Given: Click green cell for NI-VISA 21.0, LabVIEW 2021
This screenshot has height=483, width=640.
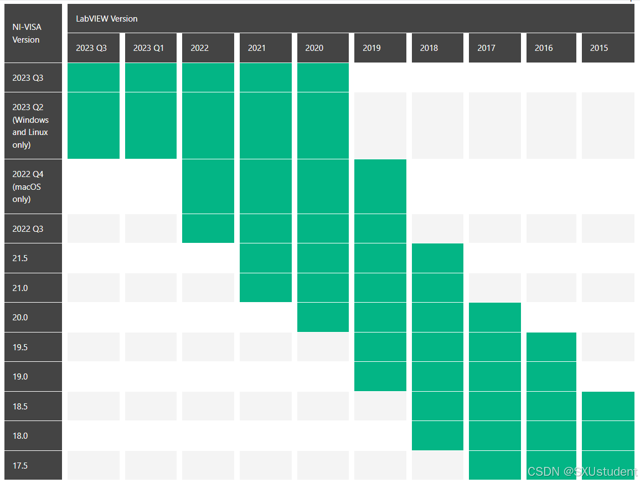Looking at the screenshot, I should click(x=266, y=288).
